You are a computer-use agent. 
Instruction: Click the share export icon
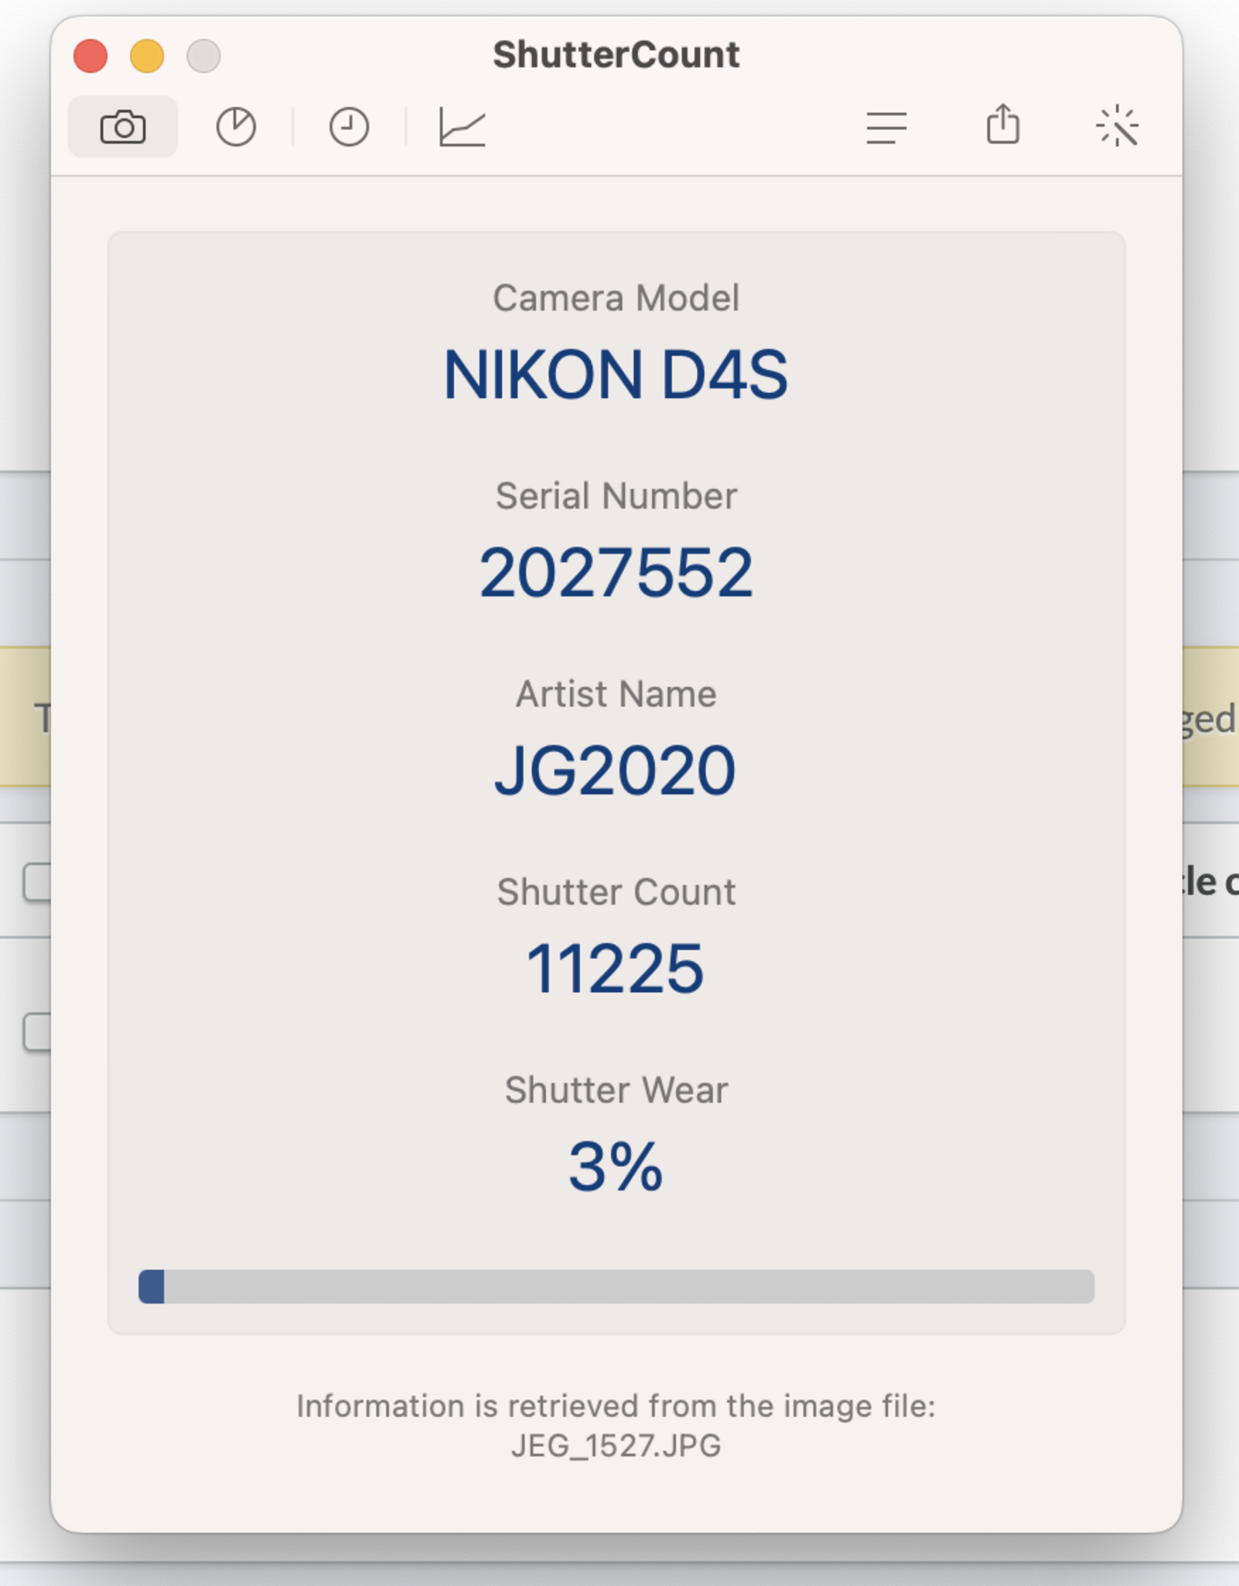point(1004,125)
